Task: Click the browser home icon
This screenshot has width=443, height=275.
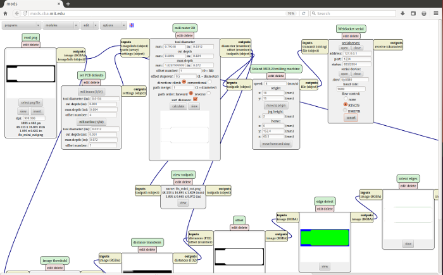Action: pos(5,13)
